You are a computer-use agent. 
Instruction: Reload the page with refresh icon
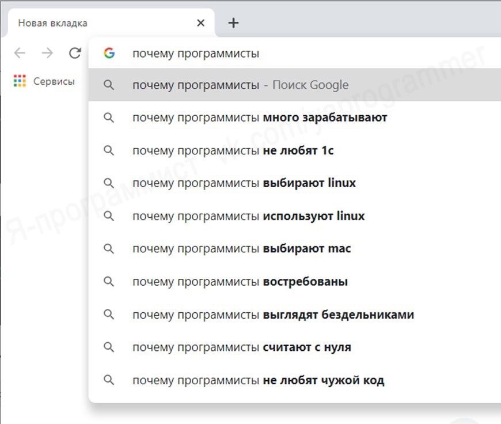[75, 54]
